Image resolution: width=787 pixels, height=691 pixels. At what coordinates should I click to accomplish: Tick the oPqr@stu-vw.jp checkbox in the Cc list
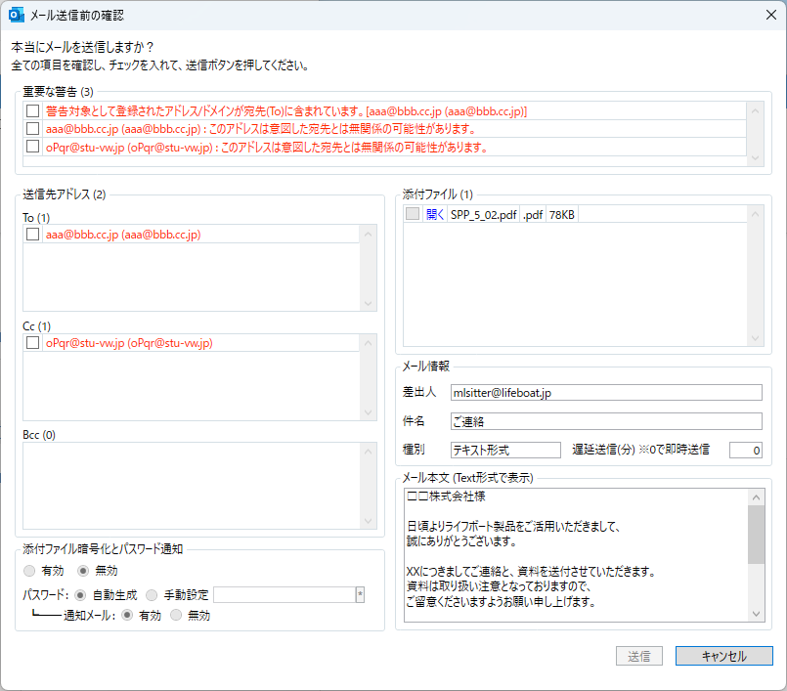33,343
